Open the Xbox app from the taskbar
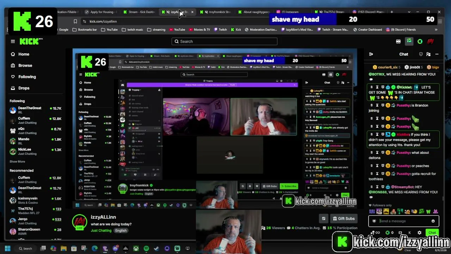Image resolution: width=451 pixels, height=254 pixels. [136, 249]
